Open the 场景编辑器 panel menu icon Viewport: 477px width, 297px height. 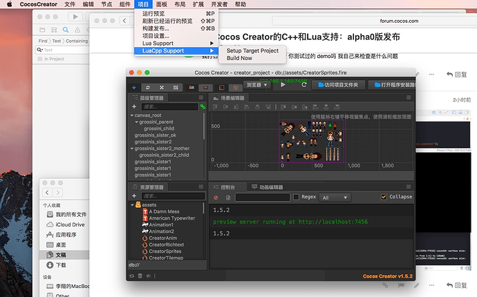(409, 97)
